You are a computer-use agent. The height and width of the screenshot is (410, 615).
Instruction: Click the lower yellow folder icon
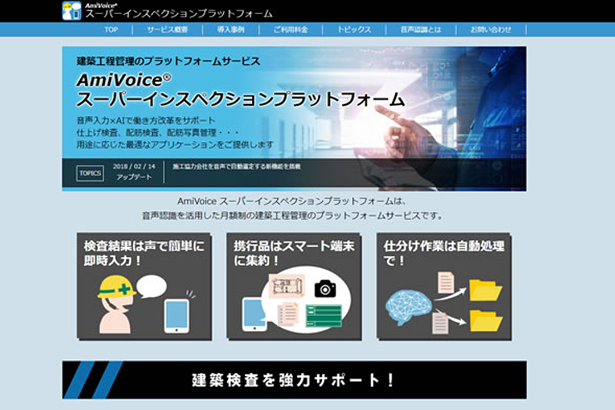pyautogui.click(x=486, y=321)
